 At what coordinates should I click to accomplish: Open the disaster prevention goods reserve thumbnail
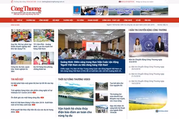[44, 58]
